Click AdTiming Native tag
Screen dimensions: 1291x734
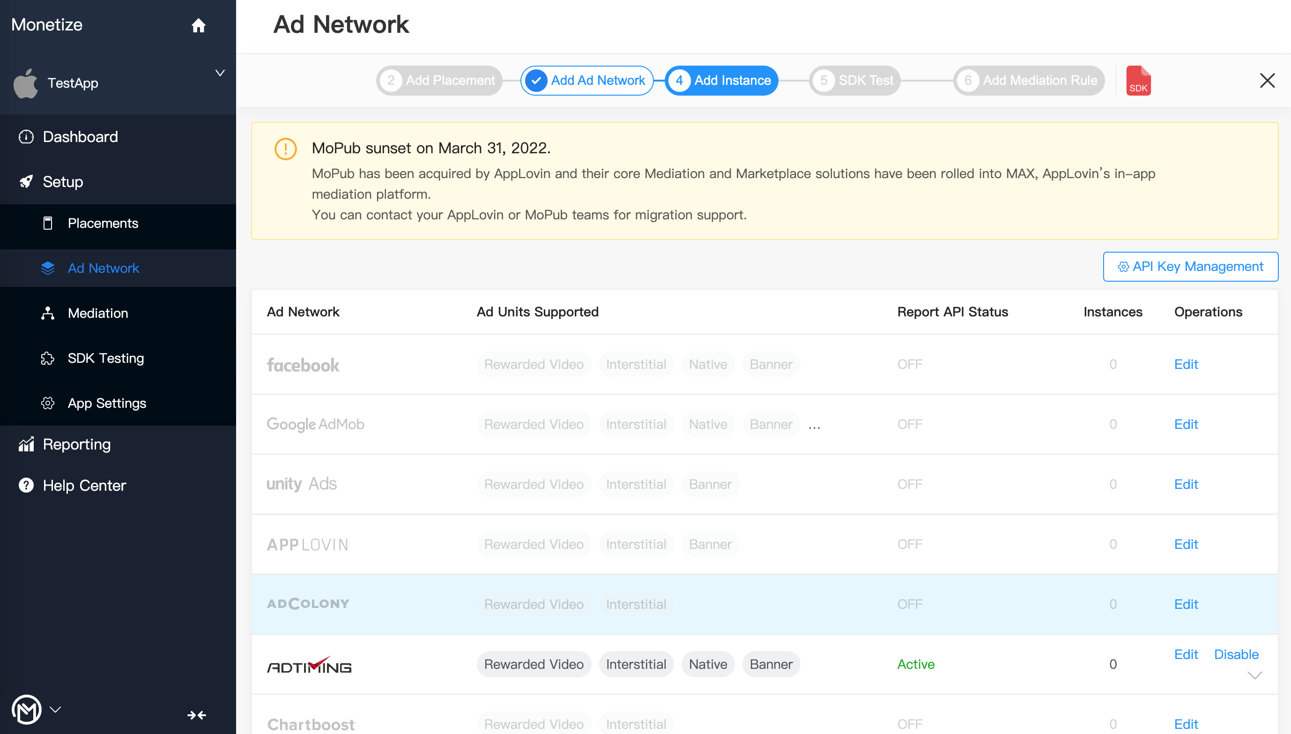(x=708, y=664)
